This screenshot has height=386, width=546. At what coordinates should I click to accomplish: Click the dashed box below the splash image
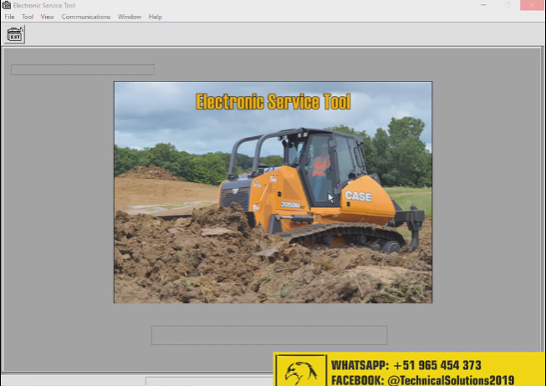click(269, 335)
